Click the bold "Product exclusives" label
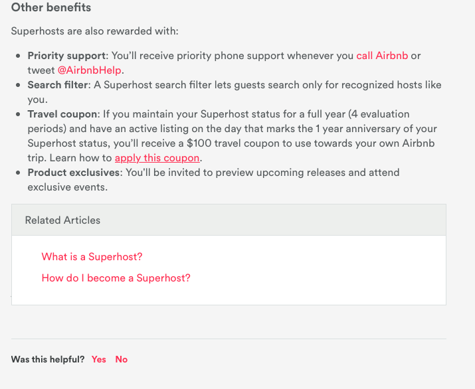 tap(74, 173)
